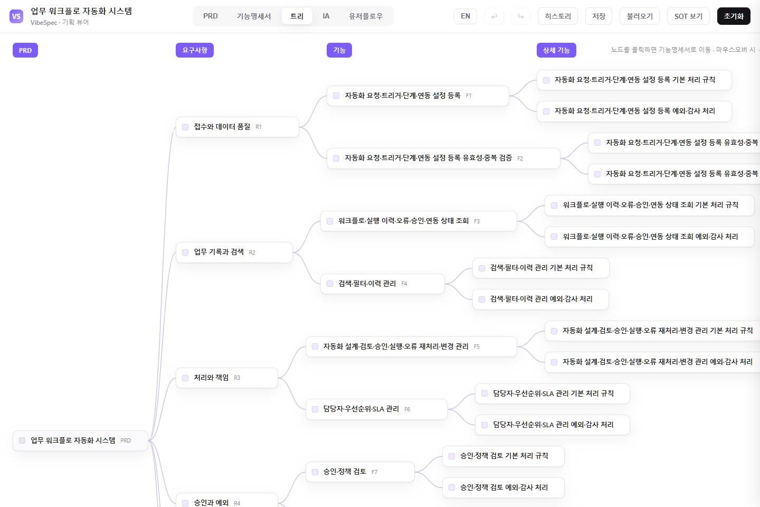
Task: Click the undo arrow button
Action: (x=494, y=16)
